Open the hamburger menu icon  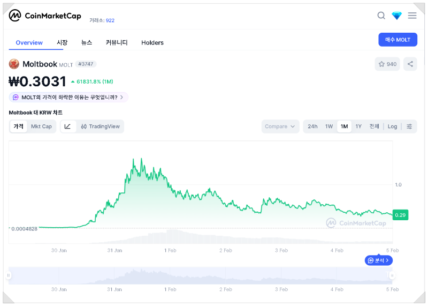click(x=412, y=16)
